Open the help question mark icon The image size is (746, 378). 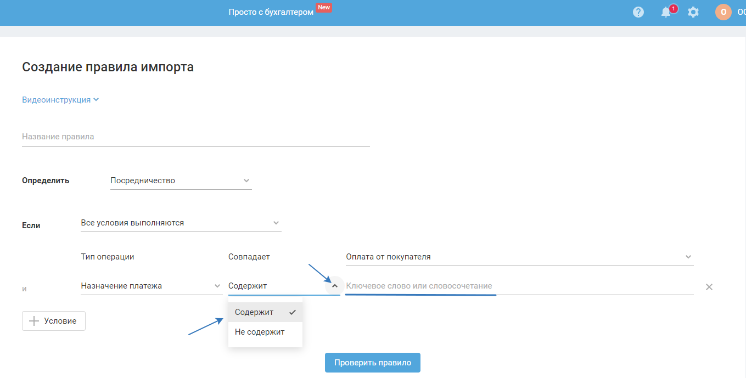point(638,12)
